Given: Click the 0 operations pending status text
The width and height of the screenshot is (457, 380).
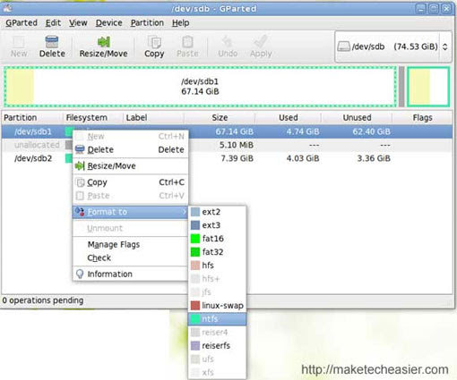Looking at the screenshot, I should click(43, 300).
